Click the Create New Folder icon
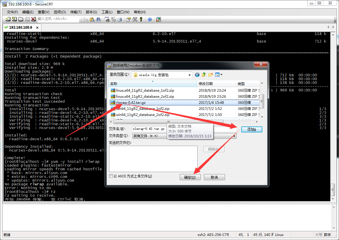339x240 pixels. 210,75
